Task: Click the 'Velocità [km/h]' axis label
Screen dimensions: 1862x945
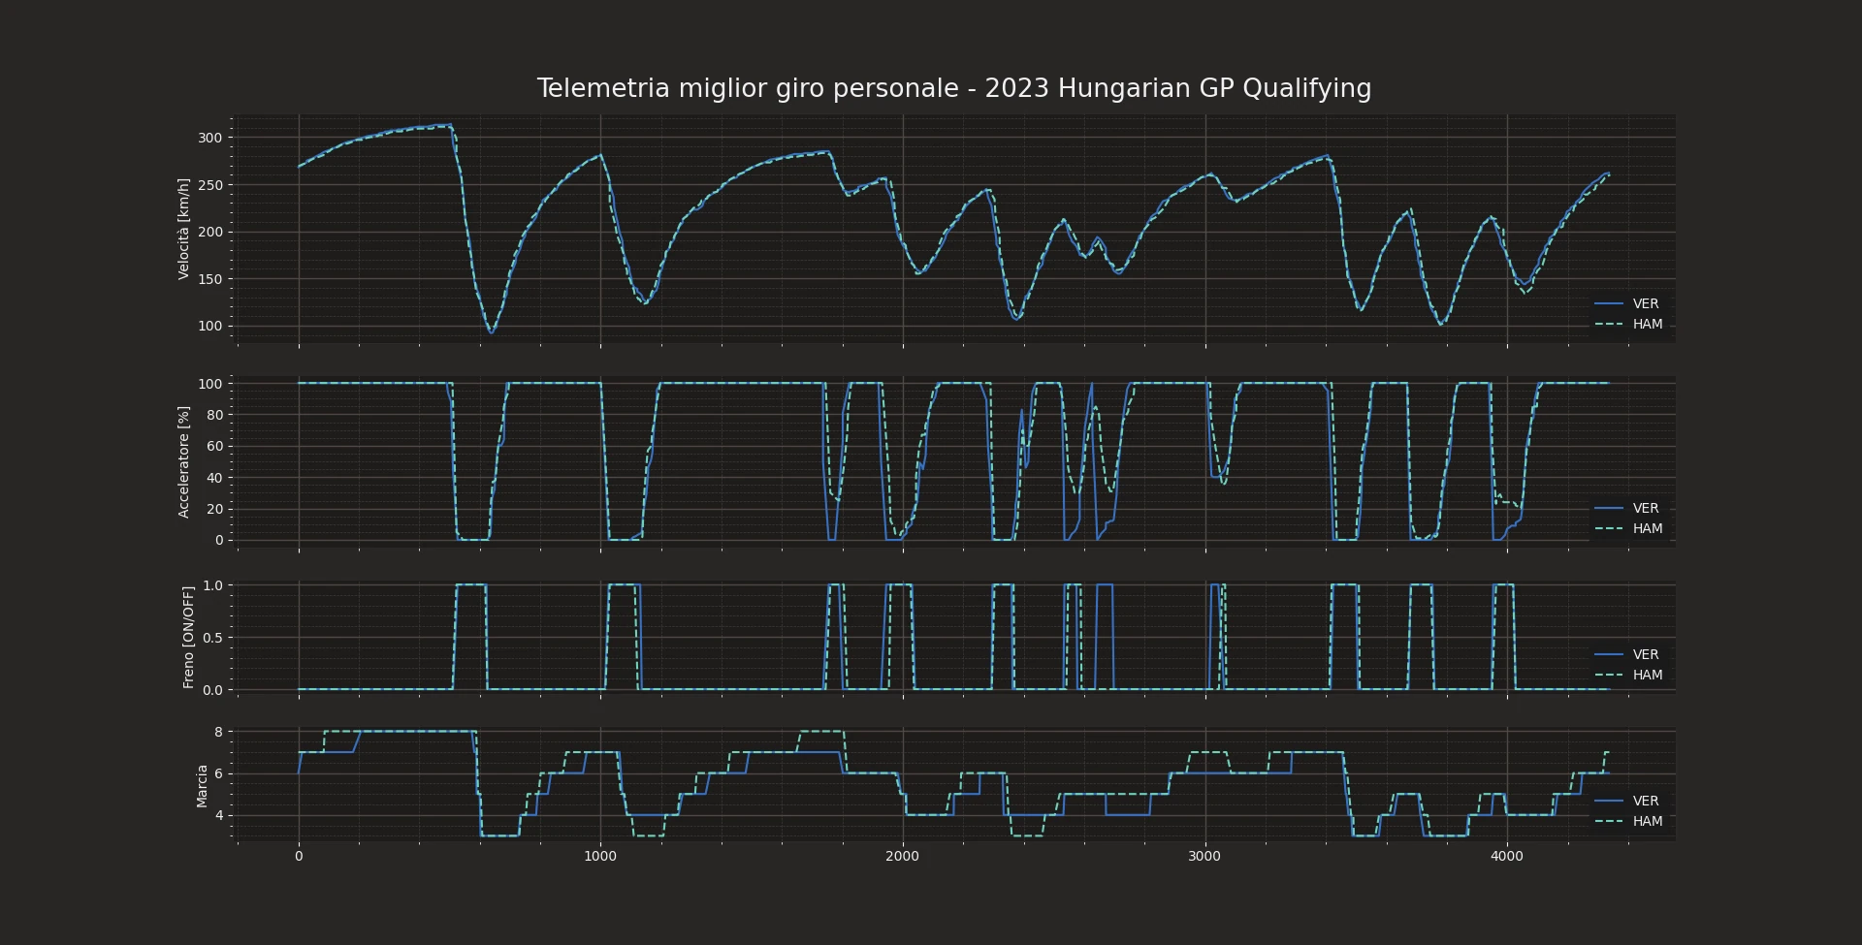Action: coord(183,229)
